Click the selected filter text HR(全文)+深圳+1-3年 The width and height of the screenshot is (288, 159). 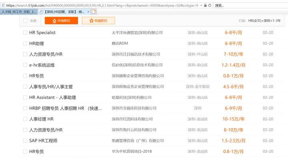coord(264,21)
